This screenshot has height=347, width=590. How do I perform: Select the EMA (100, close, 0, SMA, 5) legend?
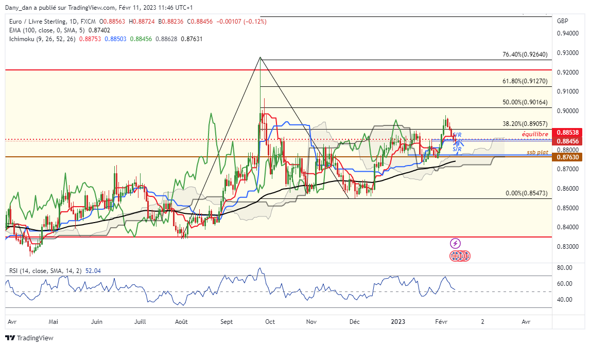click(x=47, y=30)
